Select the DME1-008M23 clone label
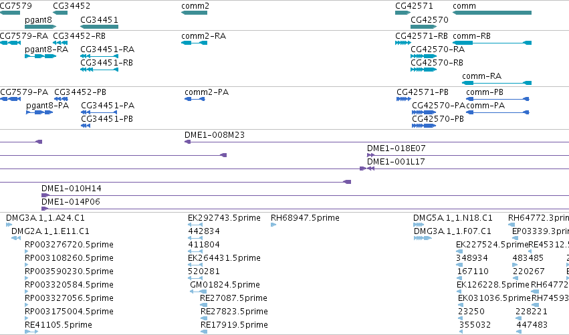 click(215, 135)
